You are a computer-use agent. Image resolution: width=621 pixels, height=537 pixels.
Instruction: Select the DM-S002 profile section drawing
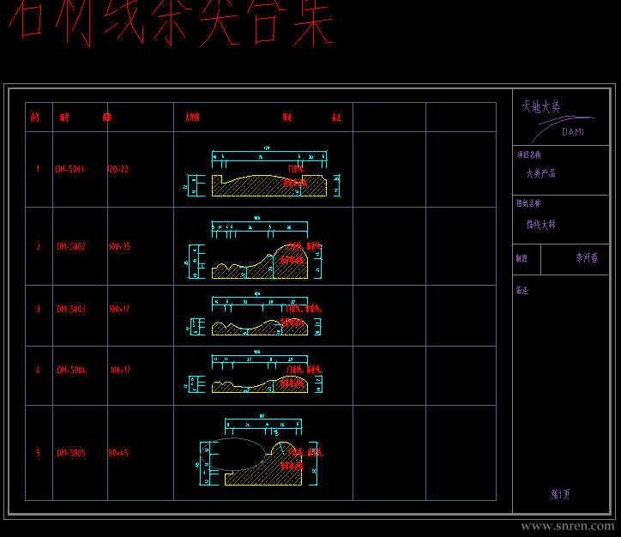tap(260, 262)
